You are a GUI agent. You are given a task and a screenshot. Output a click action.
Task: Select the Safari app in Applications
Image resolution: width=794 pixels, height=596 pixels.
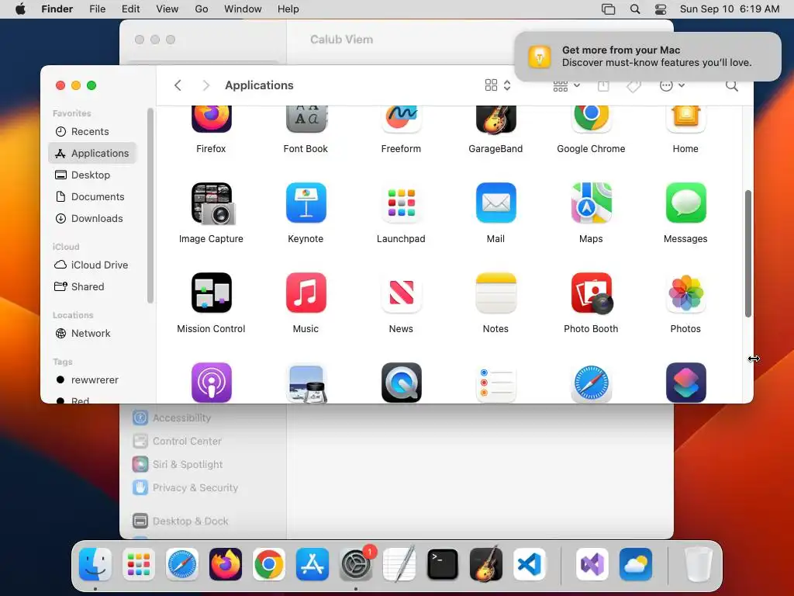click(x=591, y=383)
